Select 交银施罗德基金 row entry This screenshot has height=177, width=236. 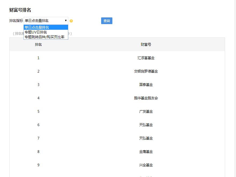[146, 71]
